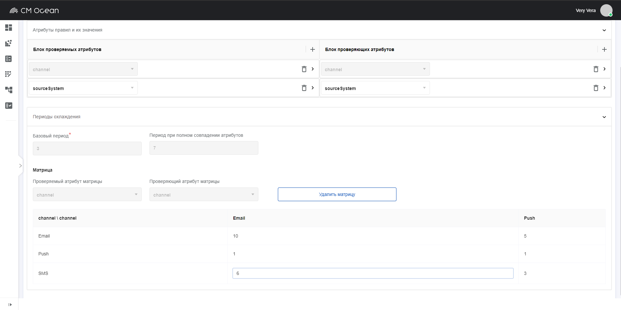Open the hierarchy tree icon in sidebar
The image size is (621, 310).
[x=8, y=90]
